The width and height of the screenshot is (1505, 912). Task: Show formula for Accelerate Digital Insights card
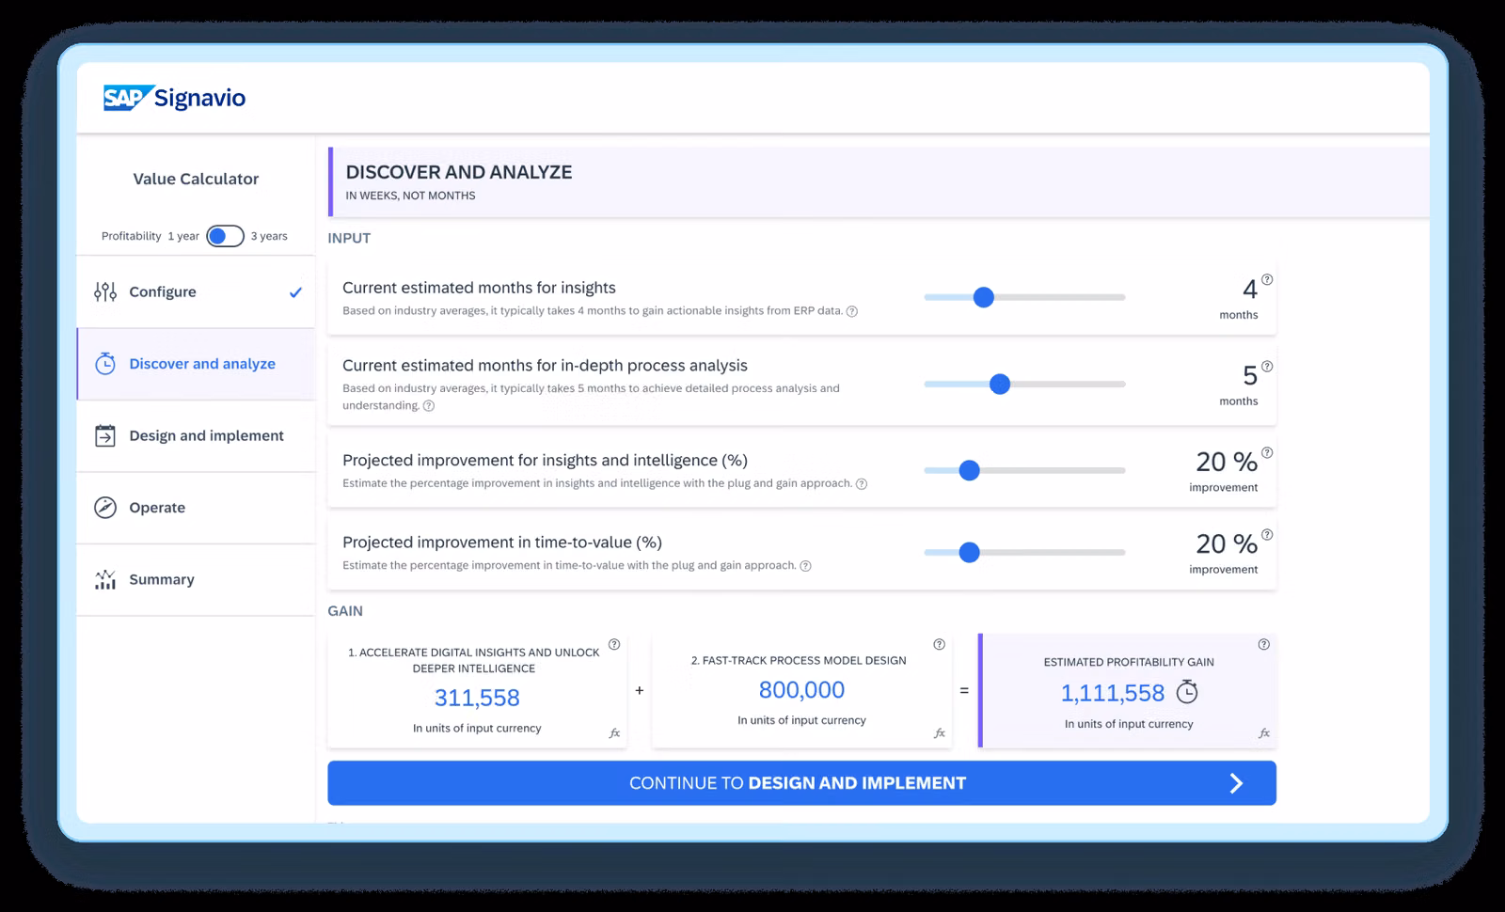(614, 733)
